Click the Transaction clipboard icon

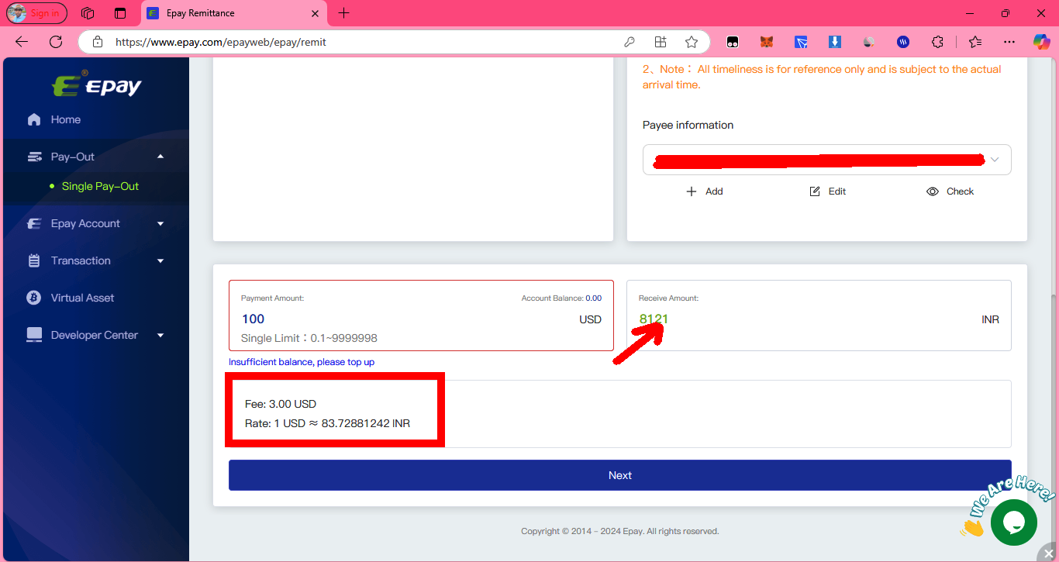[x=34, y=260]
